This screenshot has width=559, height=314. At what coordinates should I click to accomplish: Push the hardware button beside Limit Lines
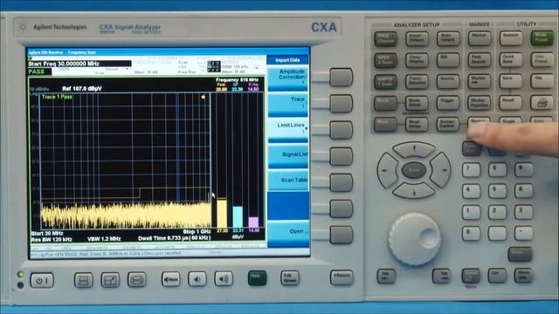341,130
